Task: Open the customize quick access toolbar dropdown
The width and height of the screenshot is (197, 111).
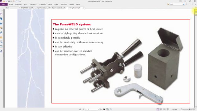Action: pyautogui.click(x=21, y=1)
